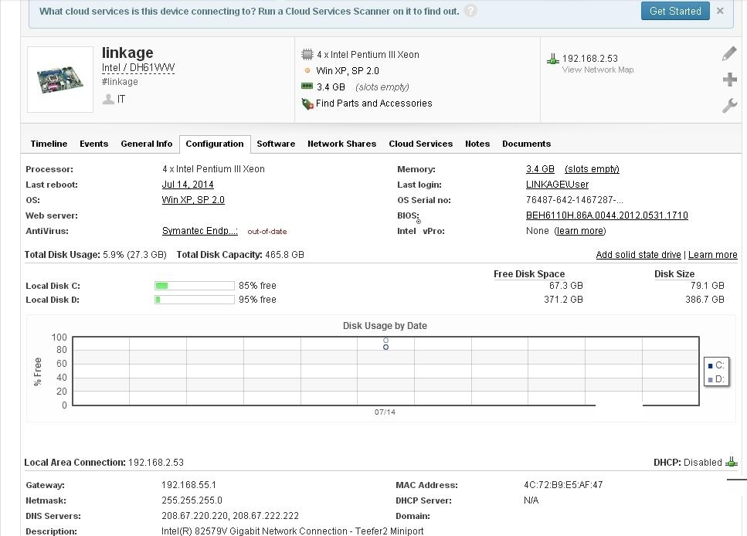Click the Local Disk C usage bar
Screen dimensions: 747x536
click(194, 285)
